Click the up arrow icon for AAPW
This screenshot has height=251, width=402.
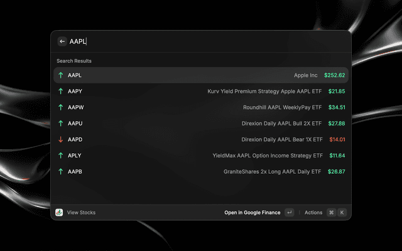[60, 107]
